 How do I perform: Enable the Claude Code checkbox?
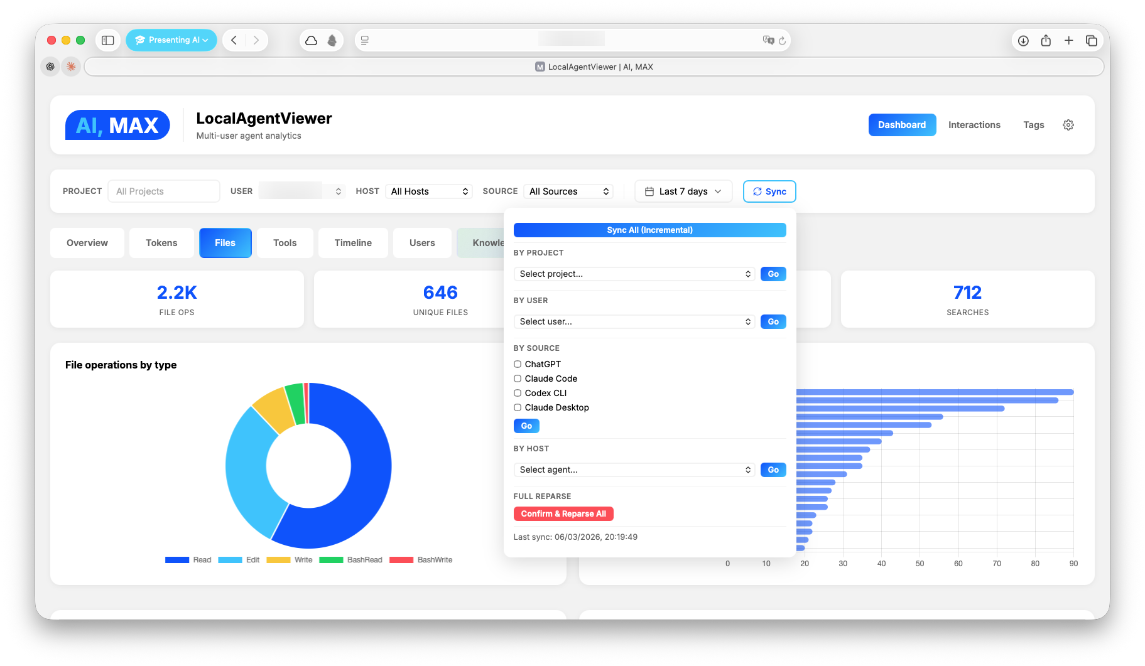click(x=517, y=379)
